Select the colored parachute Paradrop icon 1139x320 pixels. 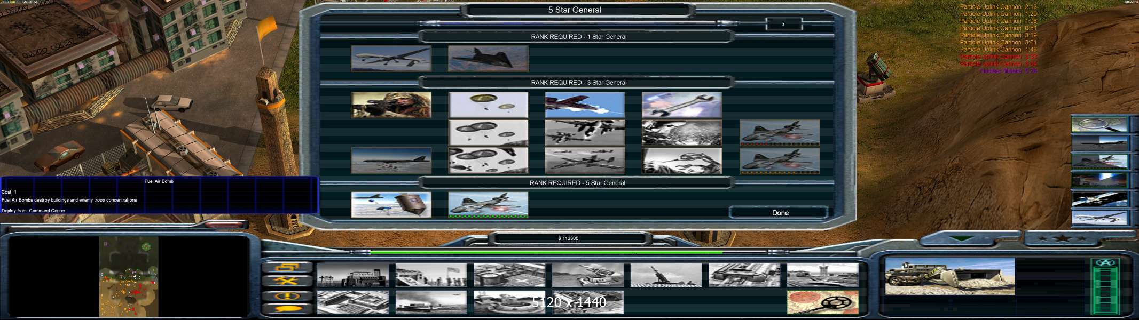[488, 105]
